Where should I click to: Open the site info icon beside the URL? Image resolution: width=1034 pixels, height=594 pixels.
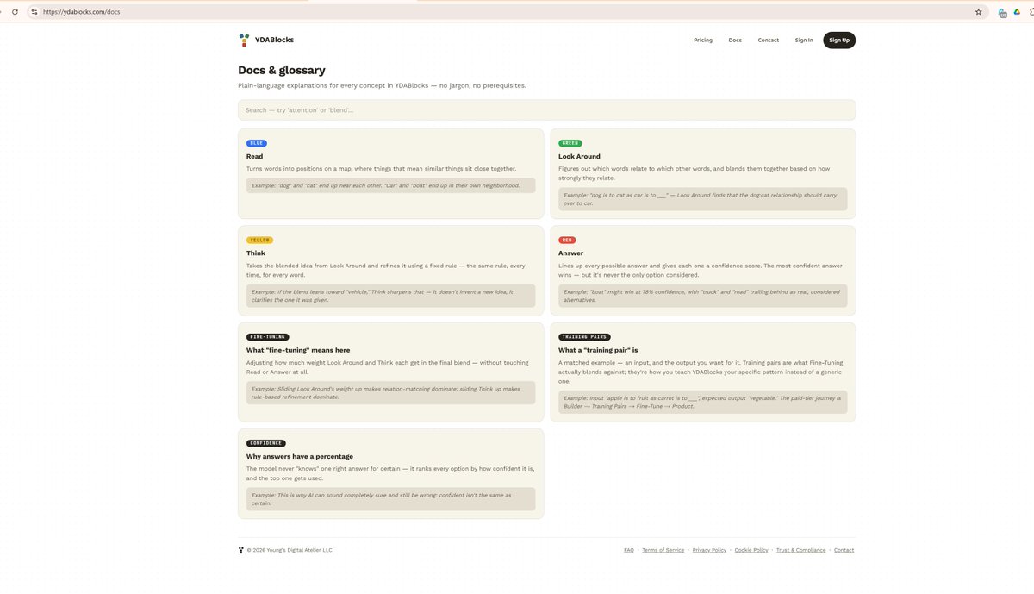pos(34,12)
